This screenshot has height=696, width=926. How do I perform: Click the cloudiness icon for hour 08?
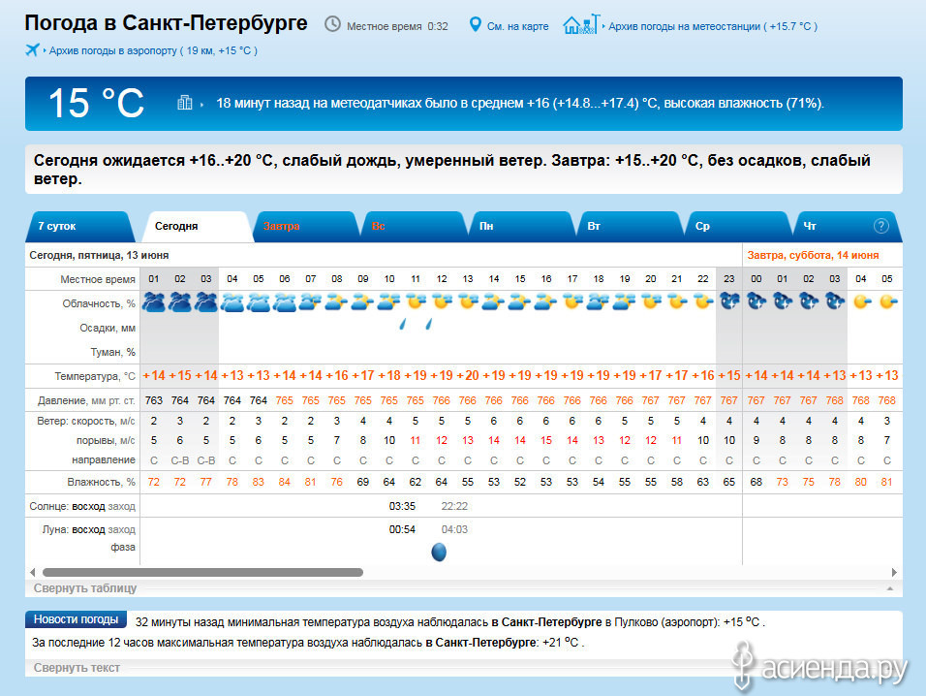337,302
